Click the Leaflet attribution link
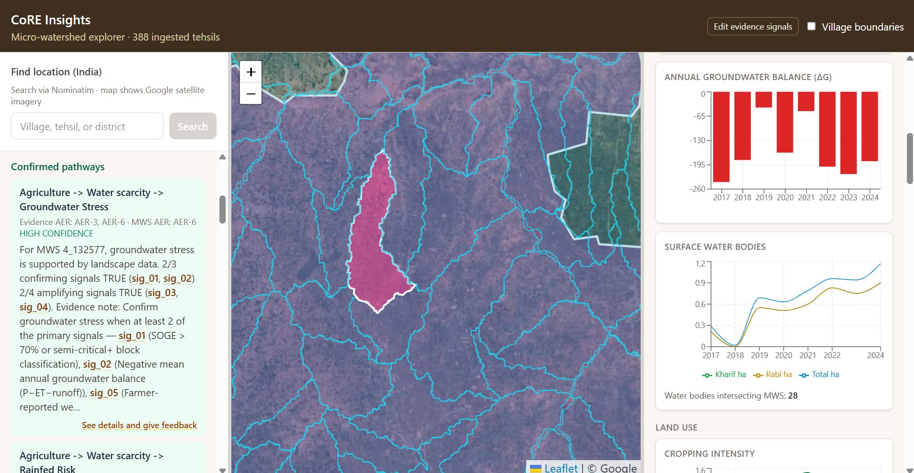This screenshot has height=473, width=914. tap(561, 468)
